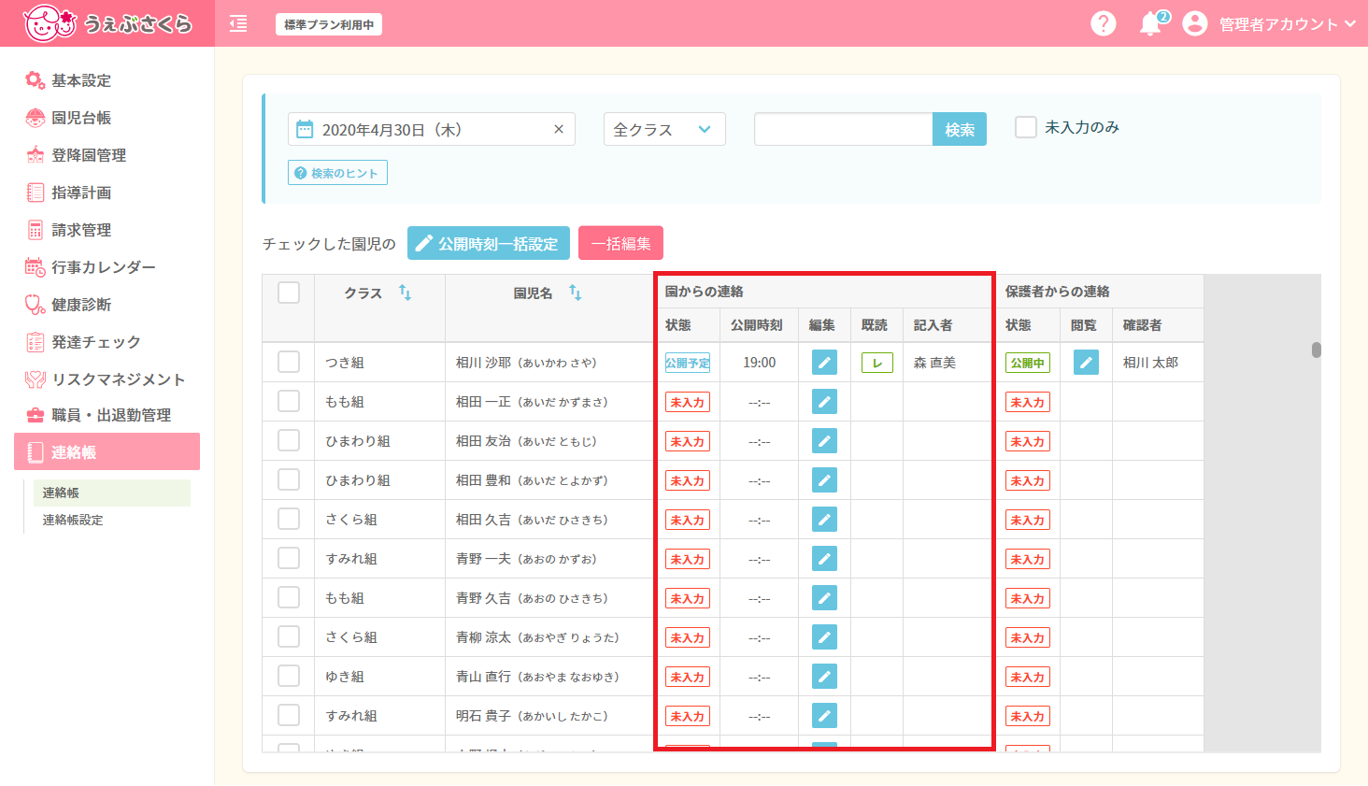Click the search text input field

click(844, 129)
